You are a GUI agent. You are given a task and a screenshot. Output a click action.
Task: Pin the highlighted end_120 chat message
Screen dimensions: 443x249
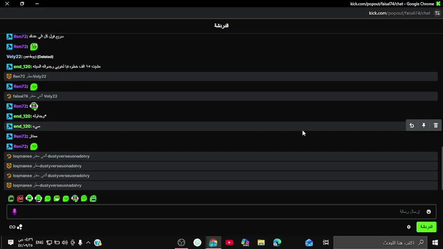point(424,126)
